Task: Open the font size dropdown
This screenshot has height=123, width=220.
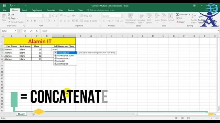Action: click(50, 16)
